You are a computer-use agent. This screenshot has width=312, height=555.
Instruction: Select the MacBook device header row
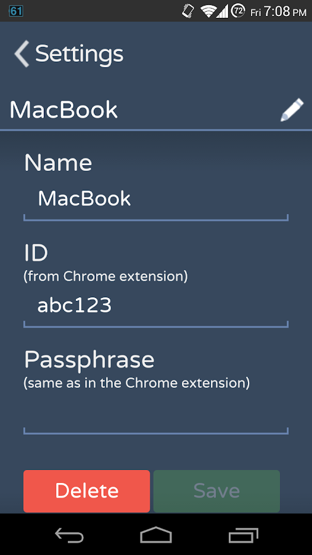[156, 110]
